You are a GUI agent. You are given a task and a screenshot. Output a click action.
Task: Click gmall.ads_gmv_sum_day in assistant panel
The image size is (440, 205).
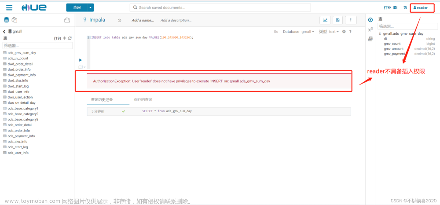tap(403, 33)
